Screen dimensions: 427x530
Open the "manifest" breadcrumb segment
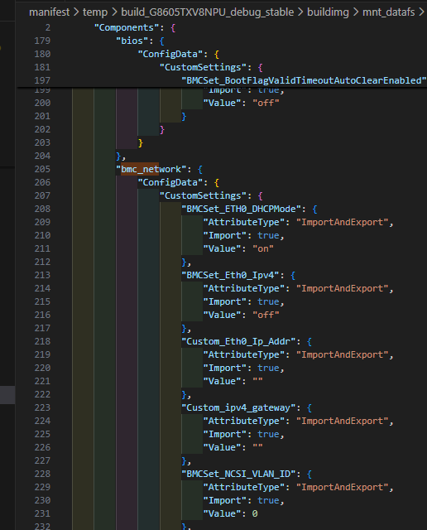[x=49, y=12]
